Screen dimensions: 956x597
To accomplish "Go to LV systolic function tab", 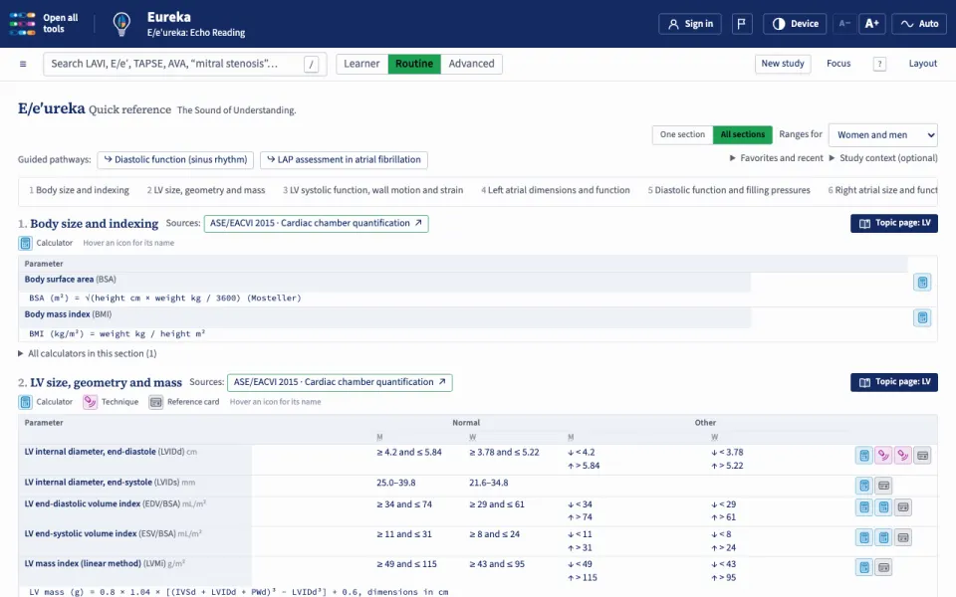I will click(373, 190).
